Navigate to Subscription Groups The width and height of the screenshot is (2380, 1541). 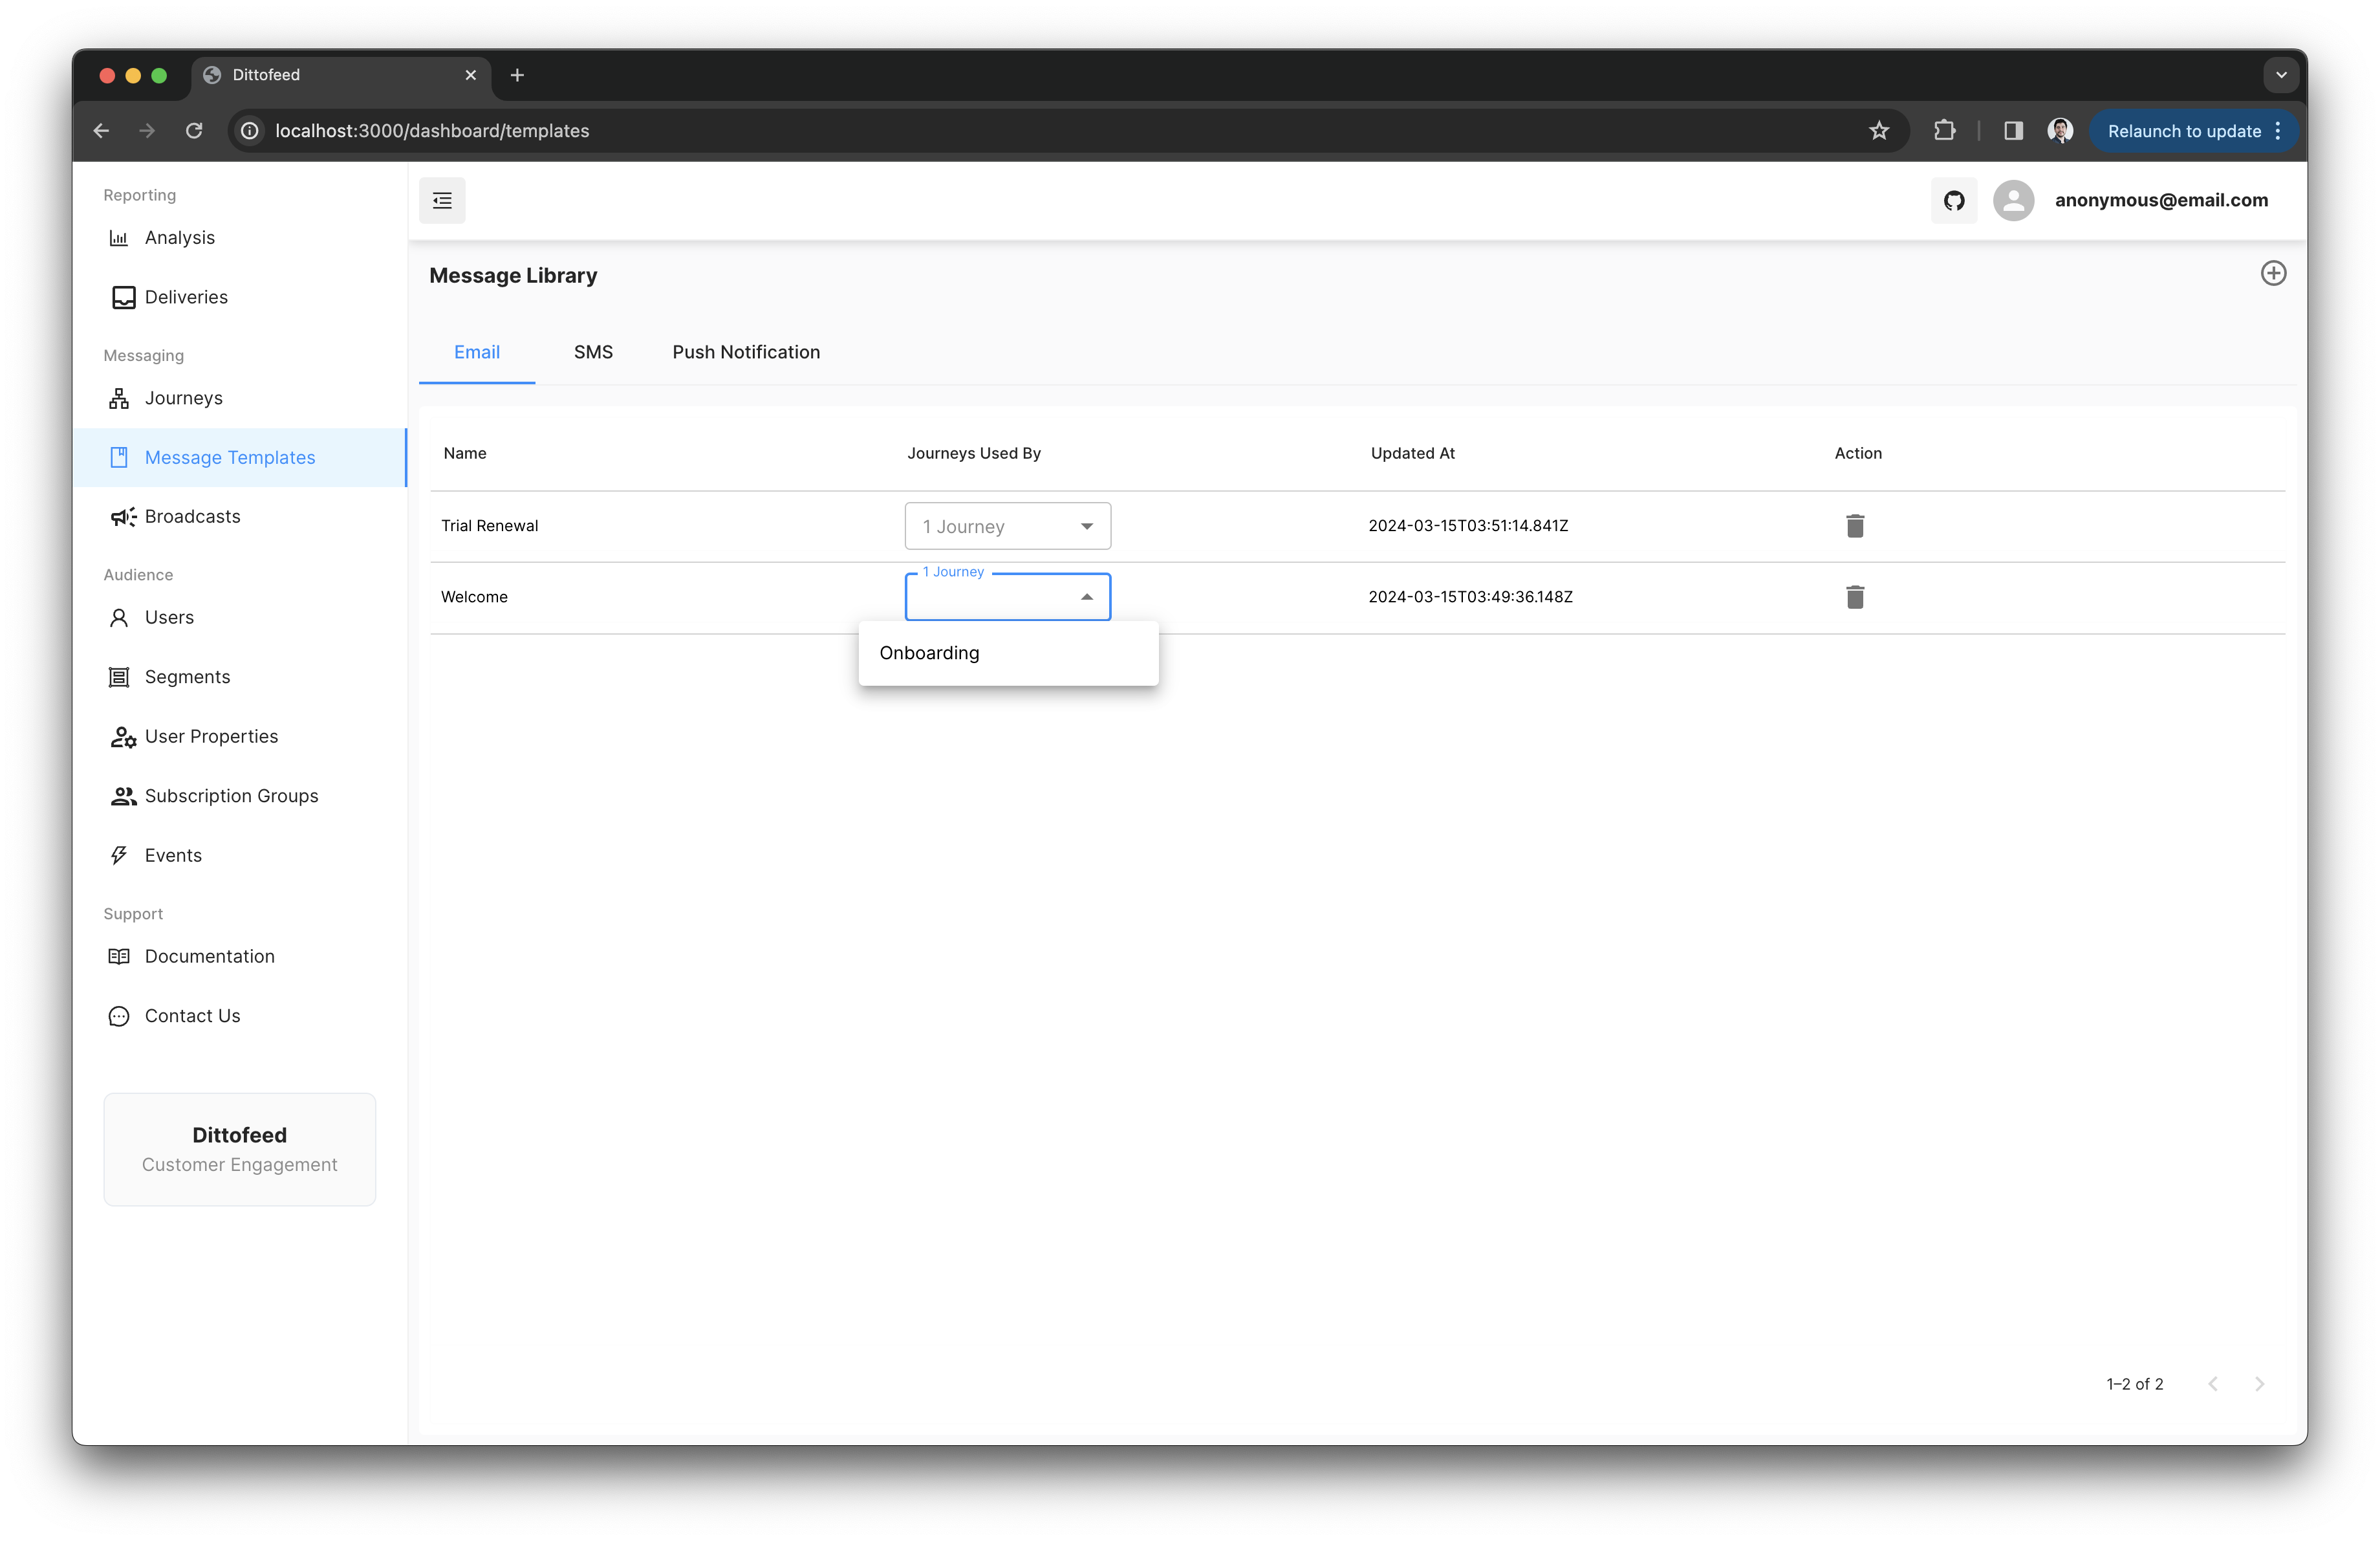pos(239,796)
